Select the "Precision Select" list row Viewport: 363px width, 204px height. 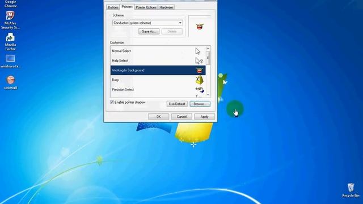(158, 90)
